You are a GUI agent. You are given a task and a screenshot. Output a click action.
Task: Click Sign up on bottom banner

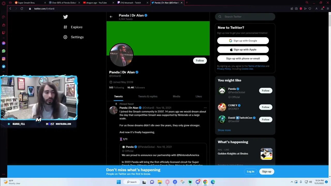point(267,172)
